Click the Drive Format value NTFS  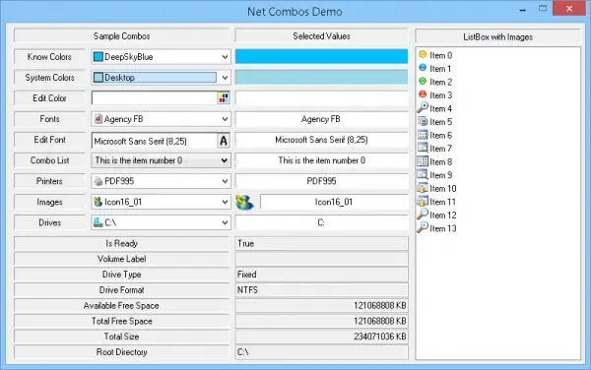coord(321,290)
